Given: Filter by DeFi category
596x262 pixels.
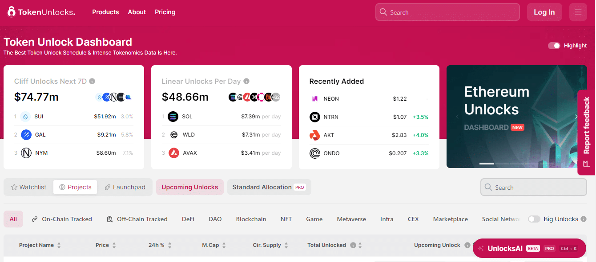Looking at the screenshot, I should click(188, 219).
